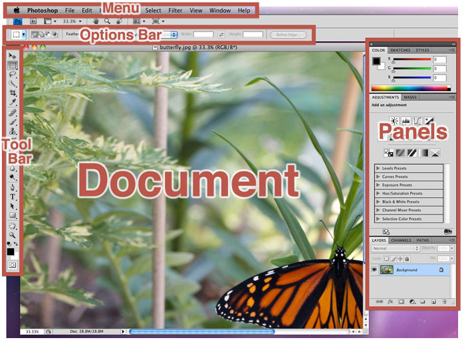Select the Rectangle shape tool

[x=12, y=215]
